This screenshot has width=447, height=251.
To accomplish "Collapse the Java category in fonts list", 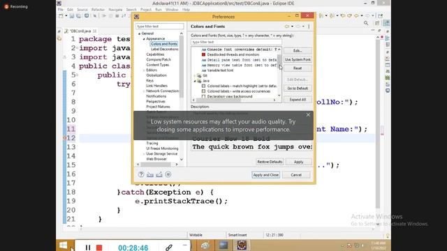I will coord(195,81).
